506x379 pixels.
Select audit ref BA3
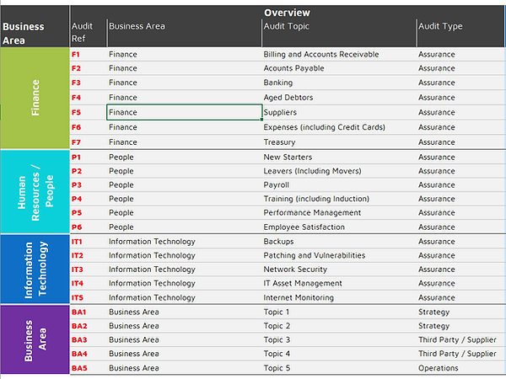pyautogui.click(x=88, y=339)
